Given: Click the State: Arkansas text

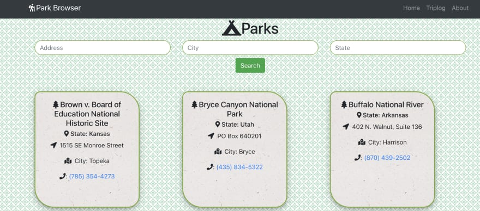Looking at the screenshot, I should [x=386, y=115].
